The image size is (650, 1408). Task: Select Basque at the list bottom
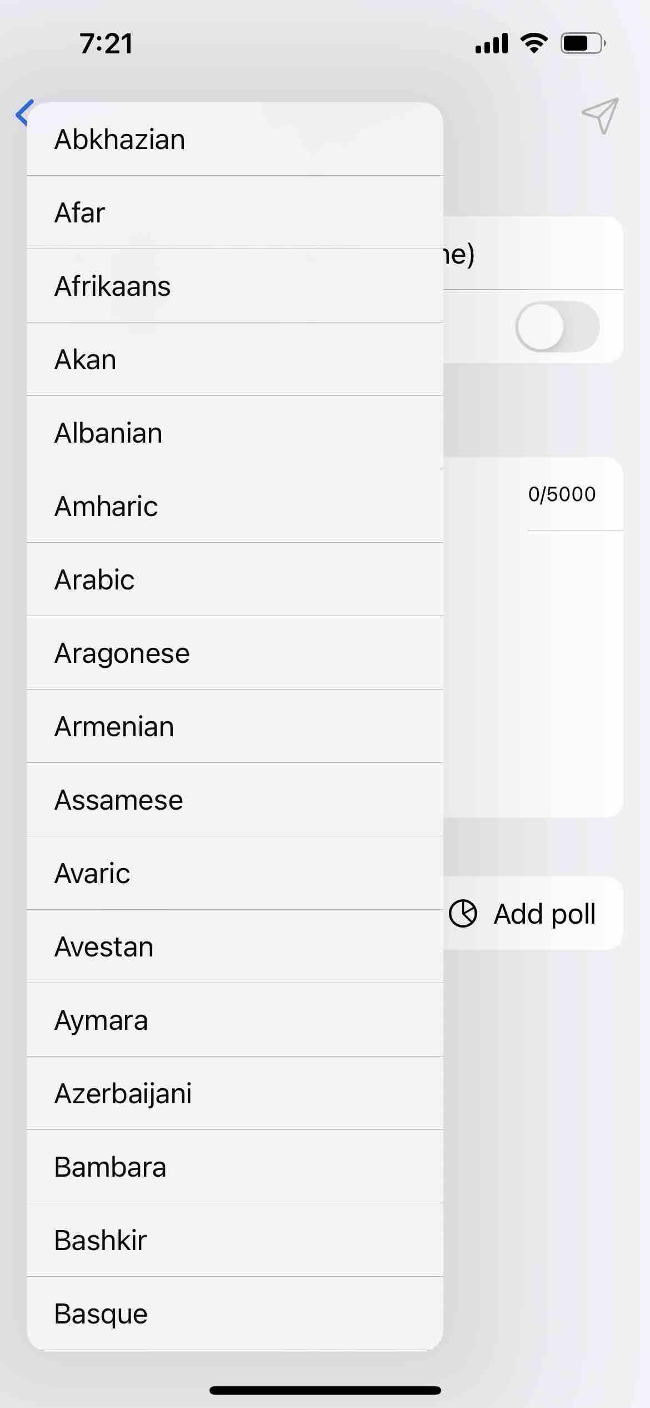[x=234, y=1313]
